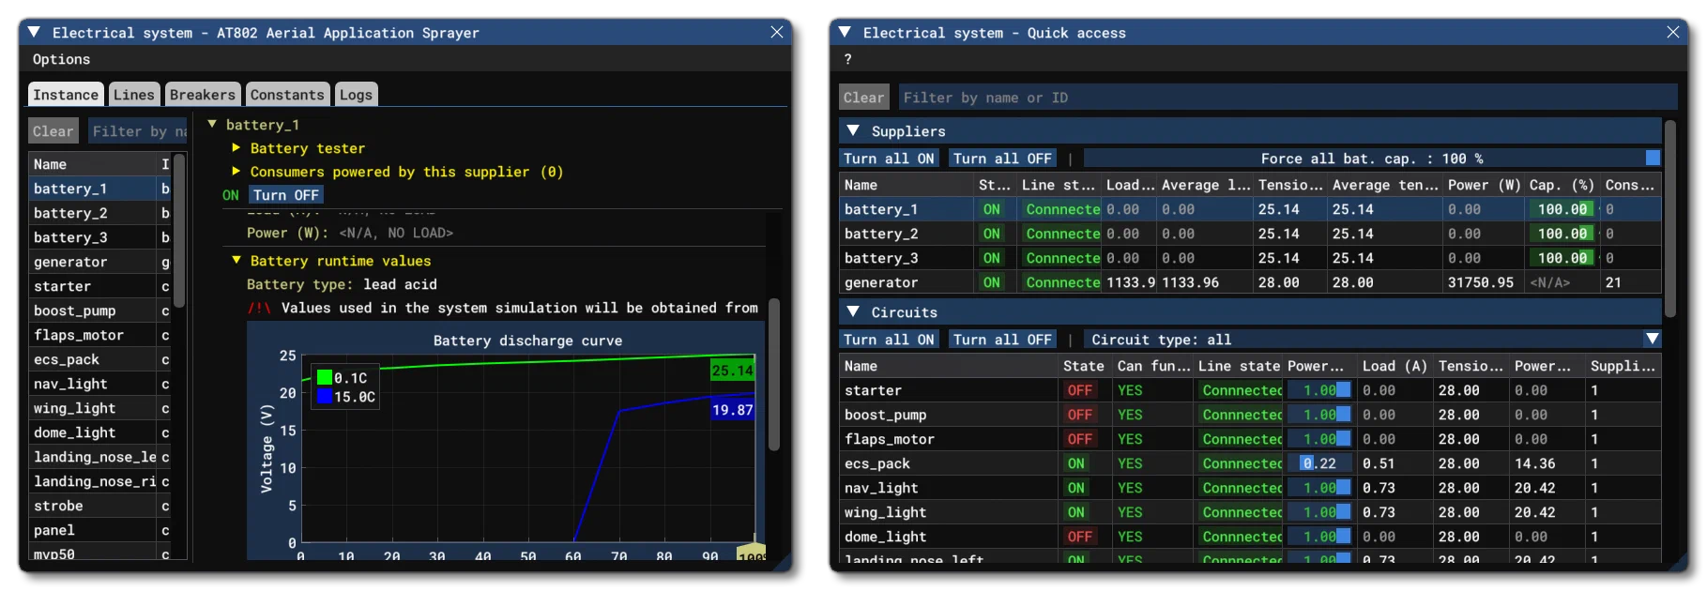This screenshot has width=1707, height=591.
Task: Toggle battery_2 ON state in Suppliers
Action: pyautogui.click(x=992, y=234)
